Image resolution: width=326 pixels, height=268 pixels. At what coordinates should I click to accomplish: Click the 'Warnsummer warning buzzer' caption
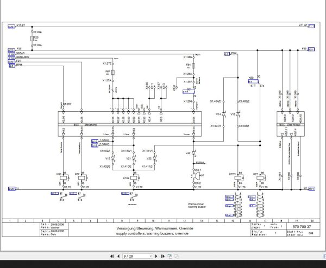coord(197,206)
